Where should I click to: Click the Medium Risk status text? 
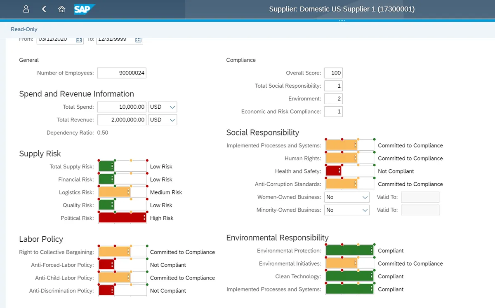click(166, 192)
